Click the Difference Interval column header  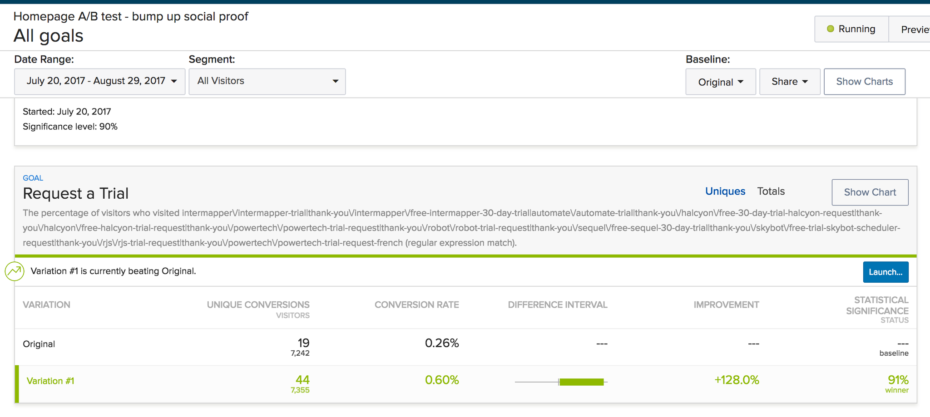click(558, 305)
